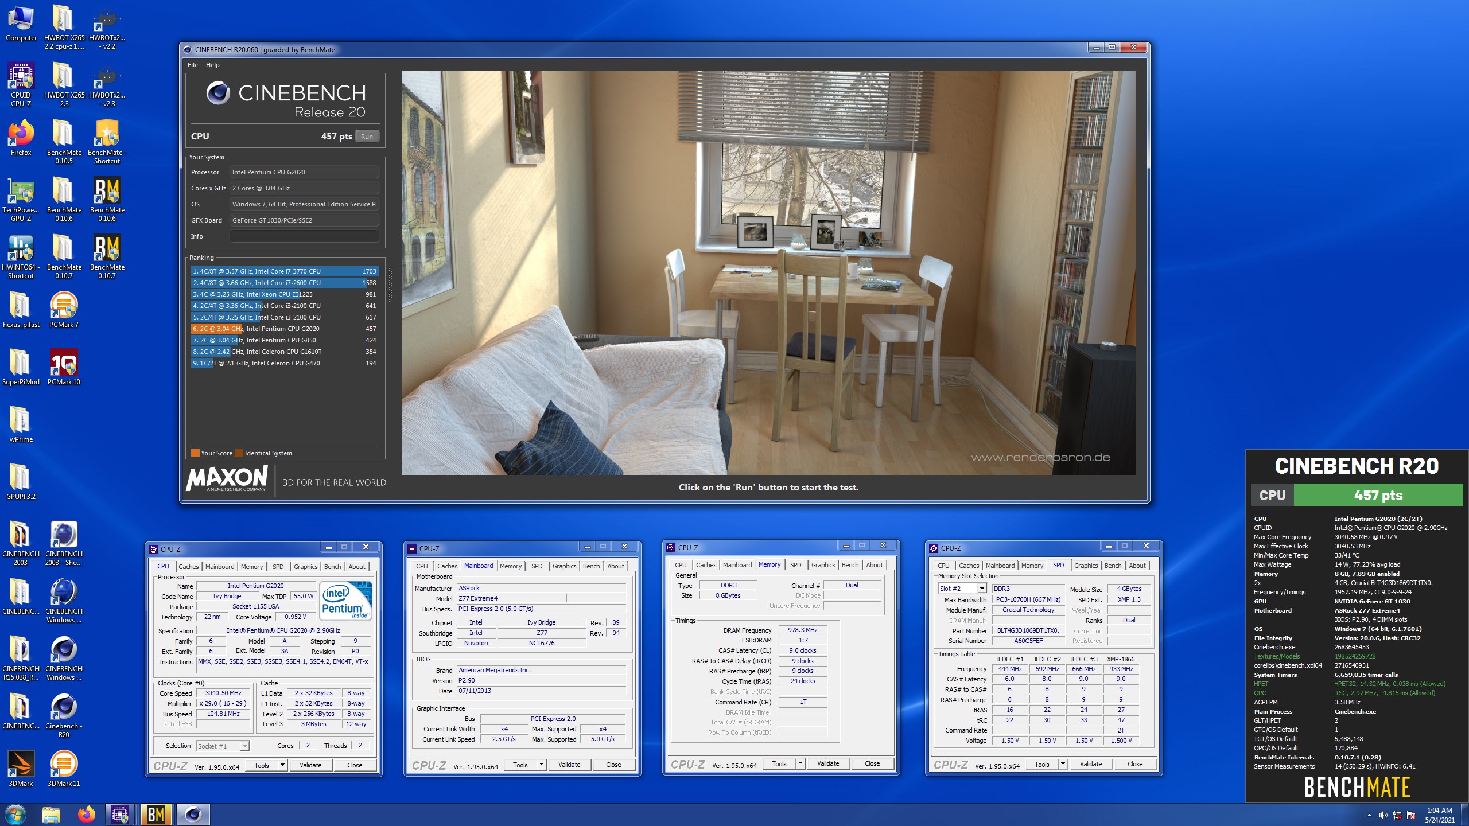Image resolution: width=1469 pixels, height=826 pixels.
Task: Show hidden system tray icons
Action: [1369, 815]
